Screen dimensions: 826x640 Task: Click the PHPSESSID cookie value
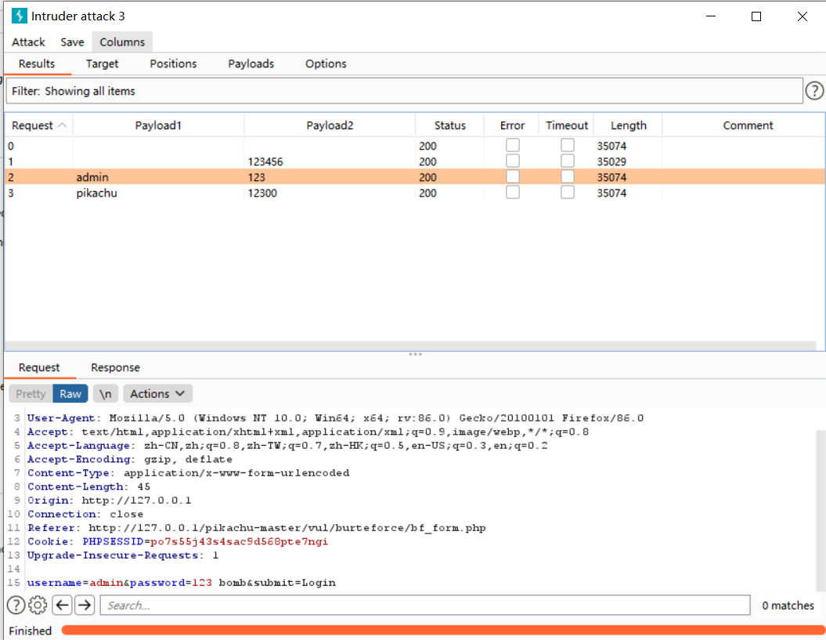pos(239,541)
